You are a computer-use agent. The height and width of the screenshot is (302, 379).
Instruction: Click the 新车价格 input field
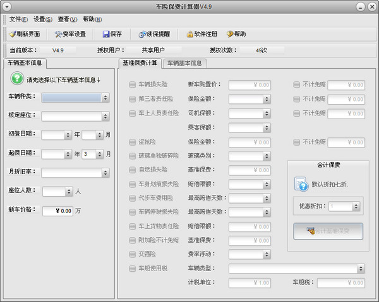[57, 211]
